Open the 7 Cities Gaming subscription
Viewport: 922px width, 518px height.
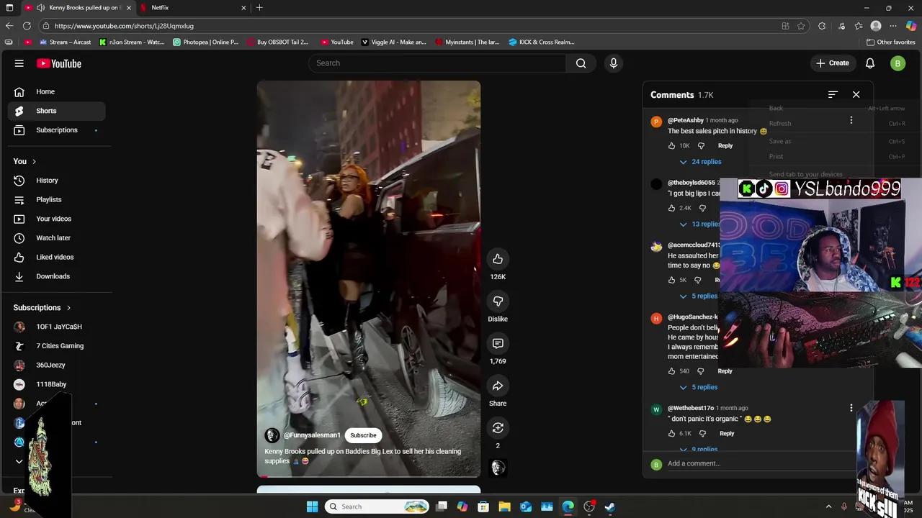point(56,346)
